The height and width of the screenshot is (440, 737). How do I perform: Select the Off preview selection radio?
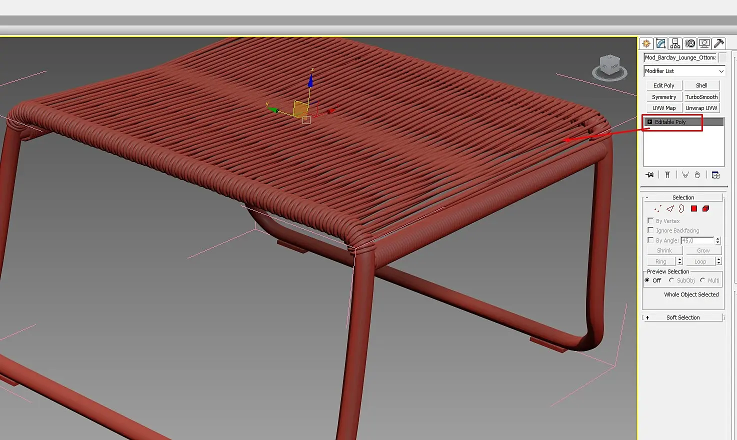(647, 280)
